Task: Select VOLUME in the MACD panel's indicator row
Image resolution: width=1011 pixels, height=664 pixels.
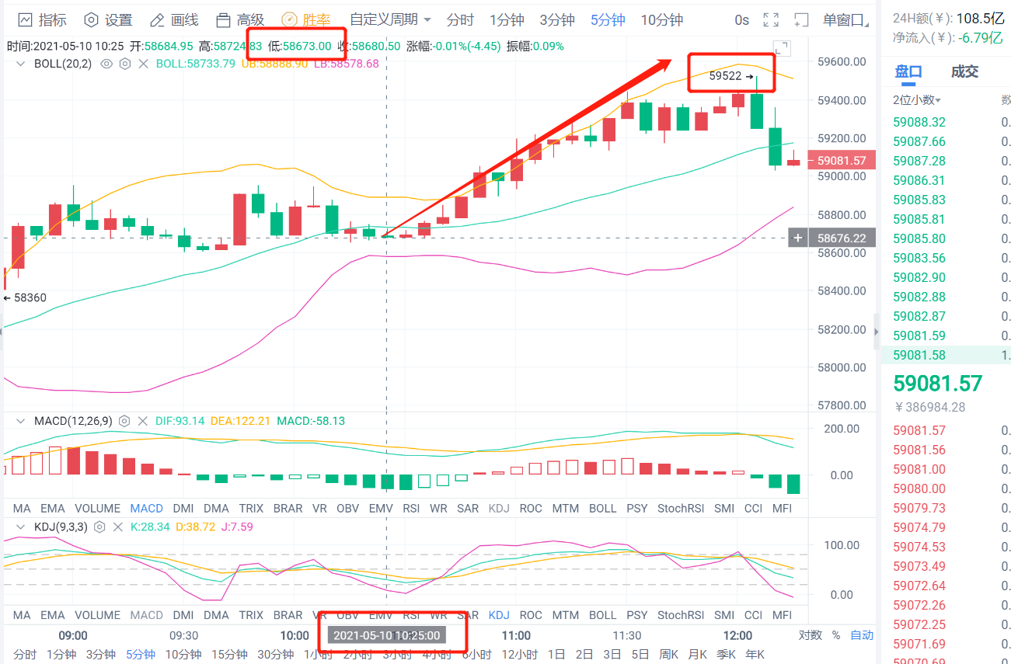Action: (98, 509)
